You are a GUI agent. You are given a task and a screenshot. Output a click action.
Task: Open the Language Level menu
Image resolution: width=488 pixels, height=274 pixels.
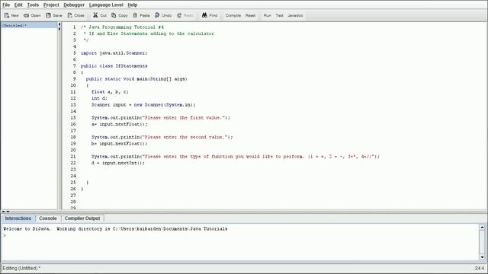pos(106,5)
